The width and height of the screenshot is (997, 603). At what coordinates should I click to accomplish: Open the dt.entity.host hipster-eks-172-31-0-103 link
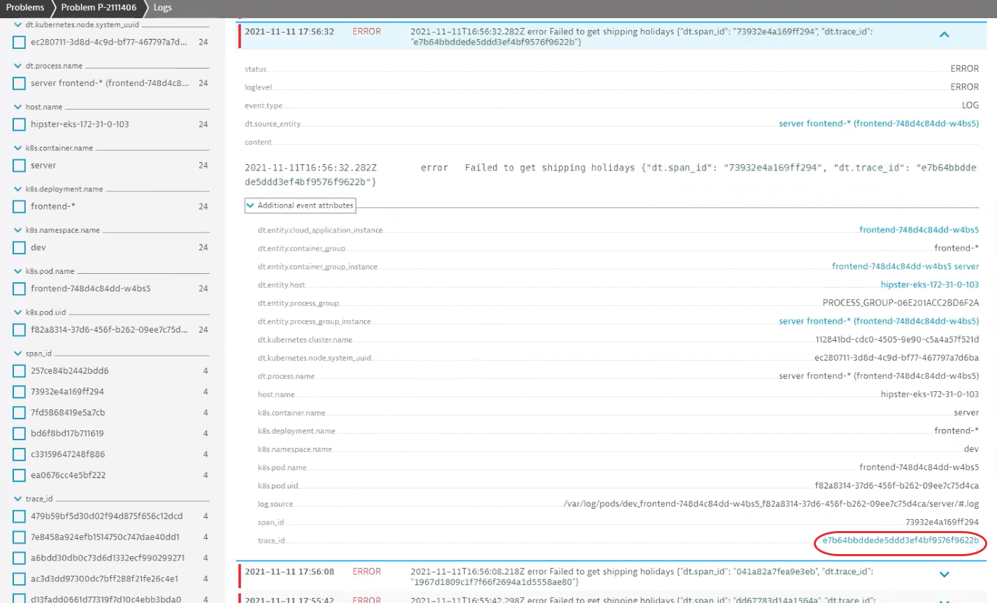pos(929,284)
